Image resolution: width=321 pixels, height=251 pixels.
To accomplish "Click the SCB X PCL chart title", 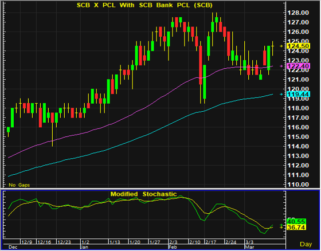I will click(144, 5).
